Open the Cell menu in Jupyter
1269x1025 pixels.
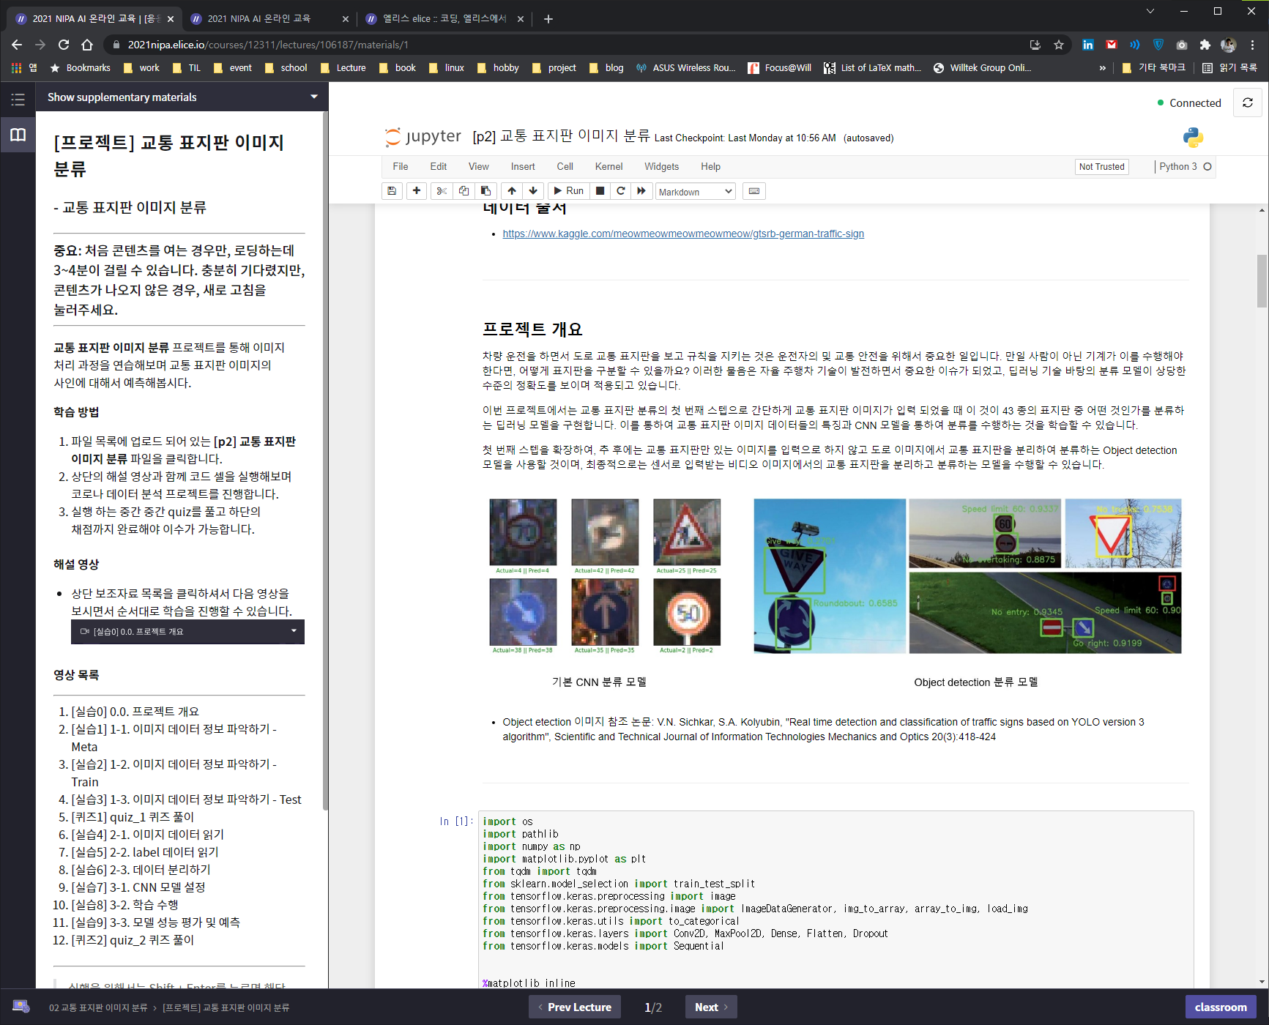click(565, 167)
